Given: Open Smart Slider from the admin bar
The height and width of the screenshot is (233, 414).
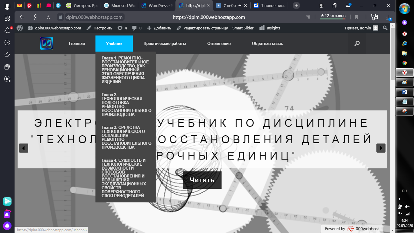Looking at the screenshot, I should 243,28.
